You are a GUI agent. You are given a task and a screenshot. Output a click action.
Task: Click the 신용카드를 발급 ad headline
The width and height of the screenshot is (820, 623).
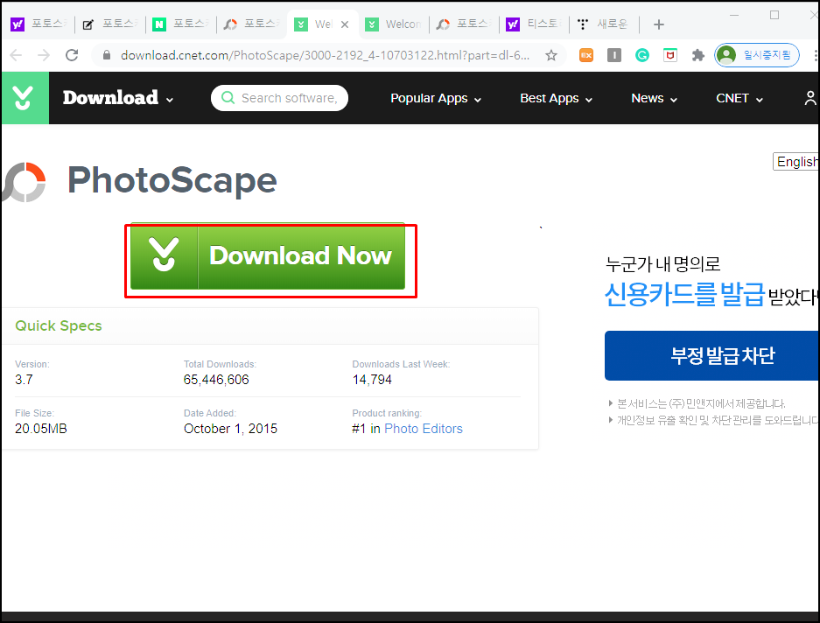pyautogui.click(x=685, y=295)
